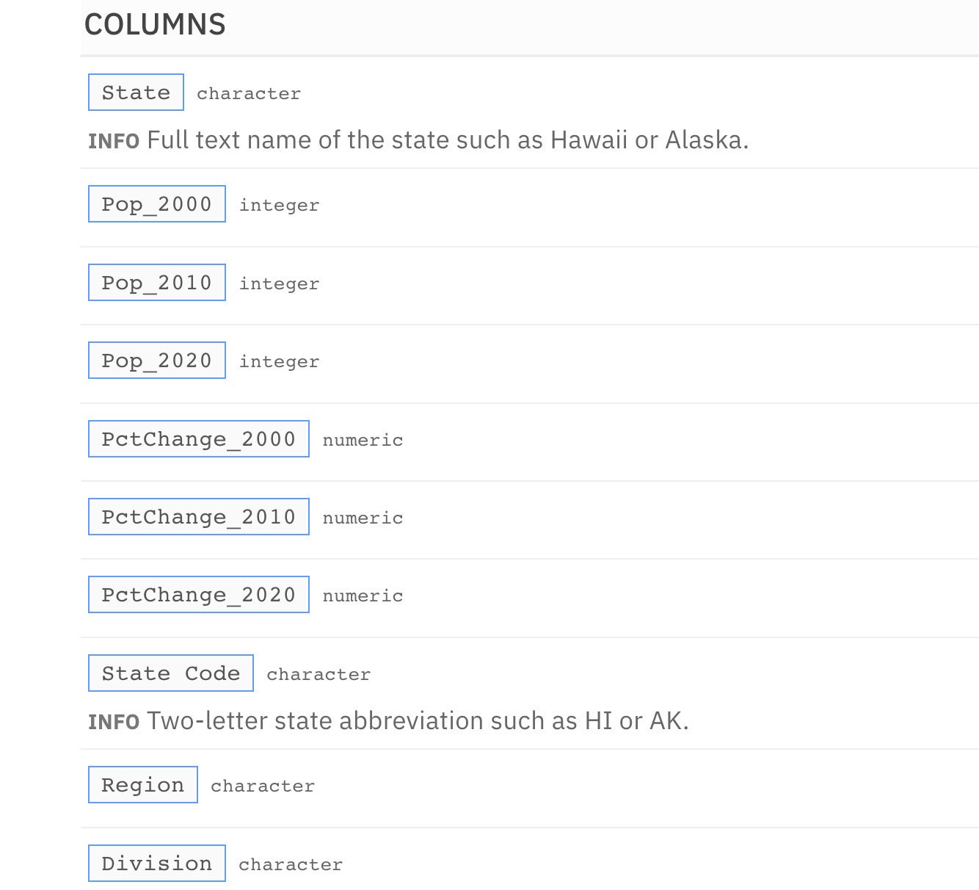Image resolution: width=979 pixels, height=890 pixels.
Task: Select the State Code column box
Action: 171,673
